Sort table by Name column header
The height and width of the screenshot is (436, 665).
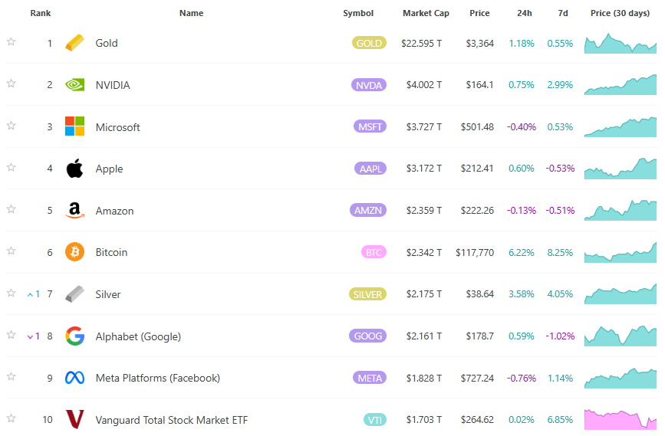coord(191,13)
